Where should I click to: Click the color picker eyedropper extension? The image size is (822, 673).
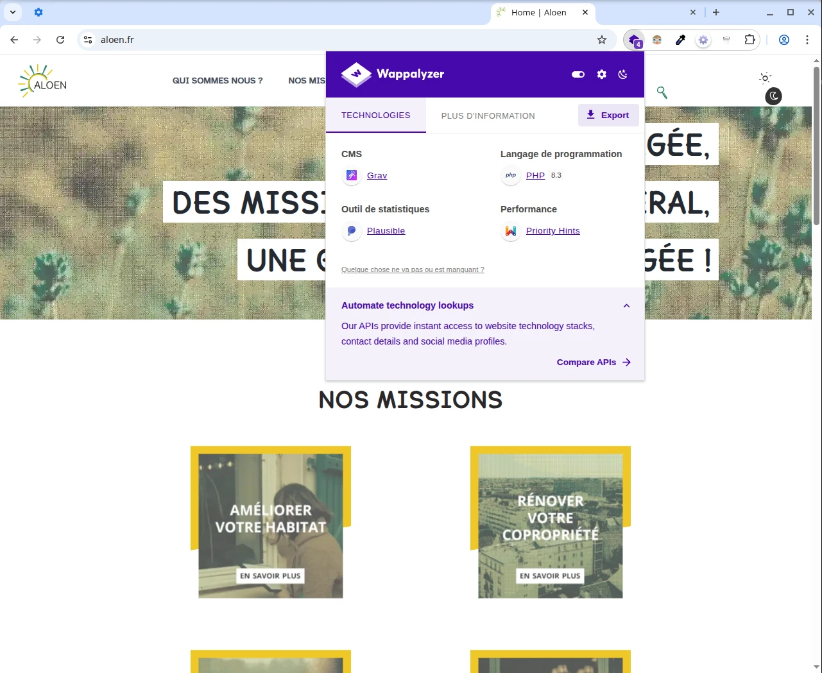click(680, 40)
